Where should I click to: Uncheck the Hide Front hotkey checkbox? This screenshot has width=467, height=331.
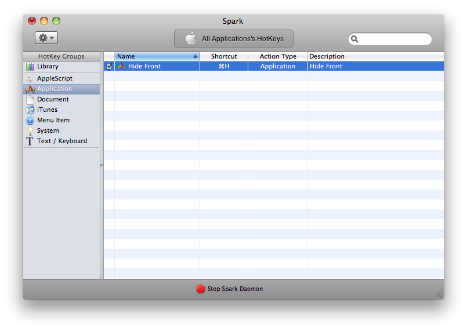[109, 66]
